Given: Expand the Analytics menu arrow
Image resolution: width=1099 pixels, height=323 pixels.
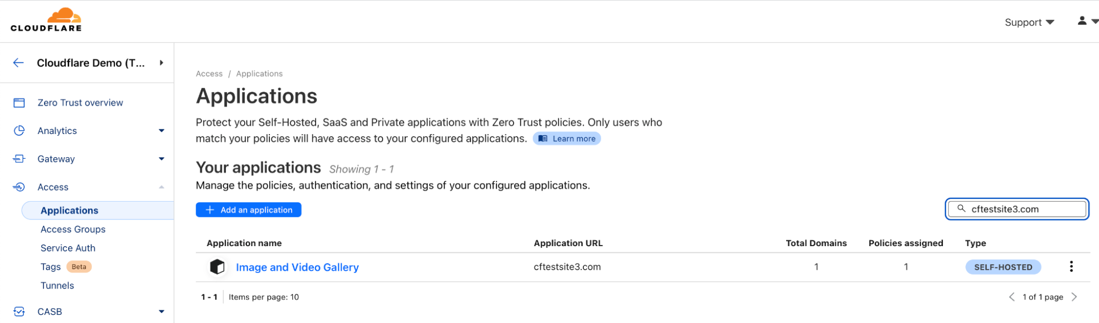Looking at the screenshot, I should click(x=162, y=131).
